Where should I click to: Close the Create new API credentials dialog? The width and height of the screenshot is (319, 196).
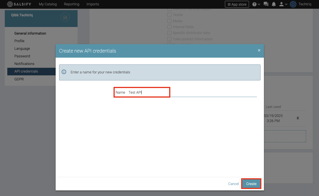click(x=259, y=50)
